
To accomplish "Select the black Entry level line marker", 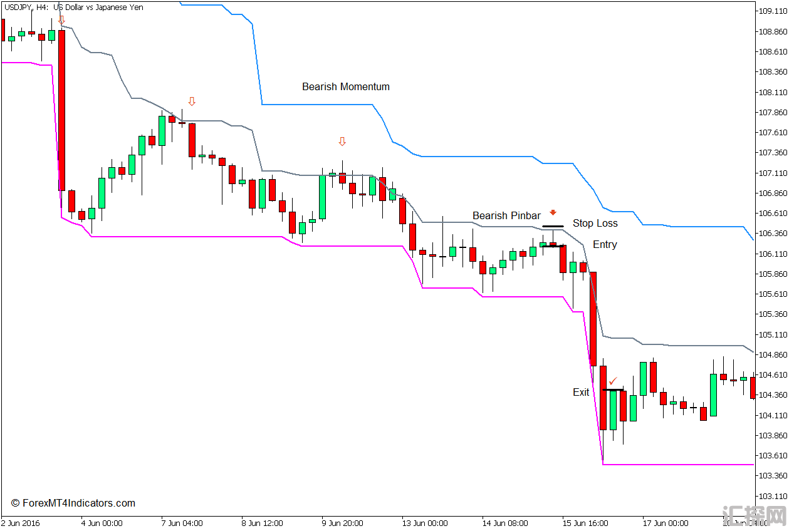I will [x=553, y=246].
